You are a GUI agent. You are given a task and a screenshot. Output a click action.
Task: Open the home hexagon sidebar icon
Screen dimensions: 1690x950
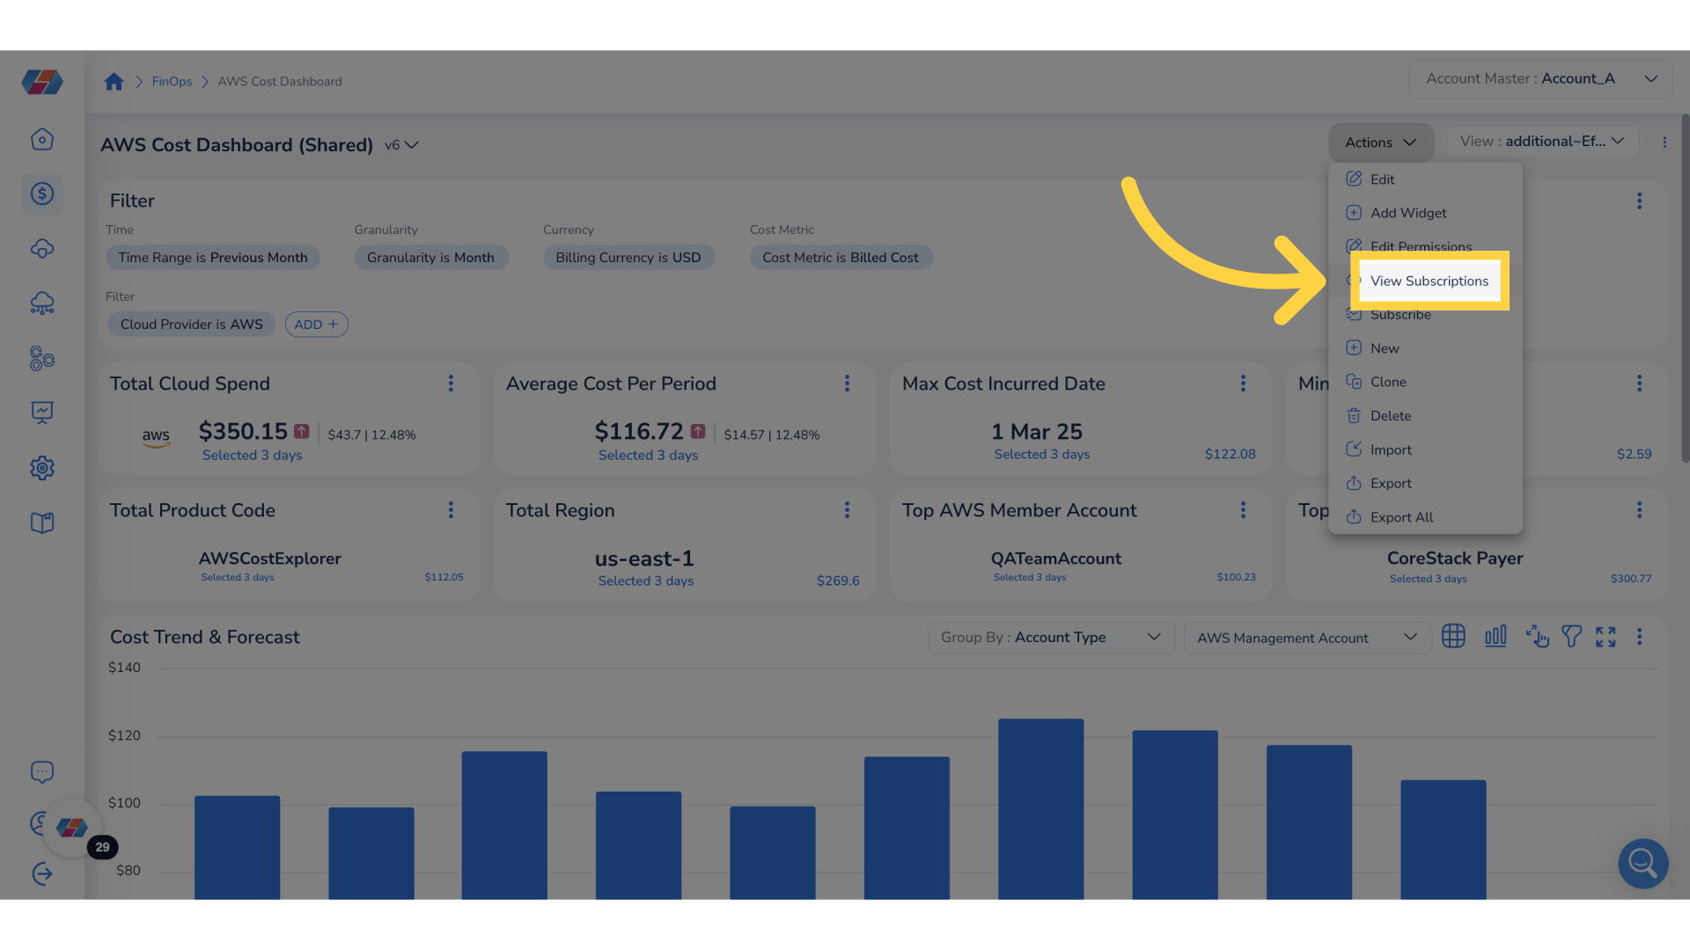click(42, 139)
